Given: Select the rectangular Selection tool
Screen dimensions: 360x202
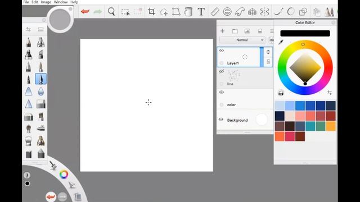Looking at the screenshot, I should click(x=125, y=12).
